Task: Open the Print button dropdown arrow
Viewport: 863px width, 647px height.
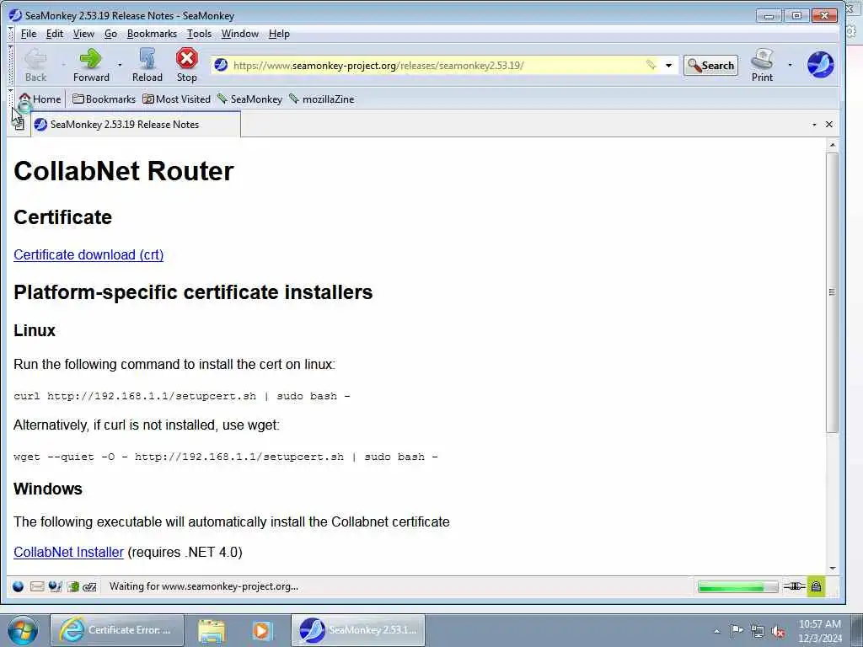Action: coord(790,65)
